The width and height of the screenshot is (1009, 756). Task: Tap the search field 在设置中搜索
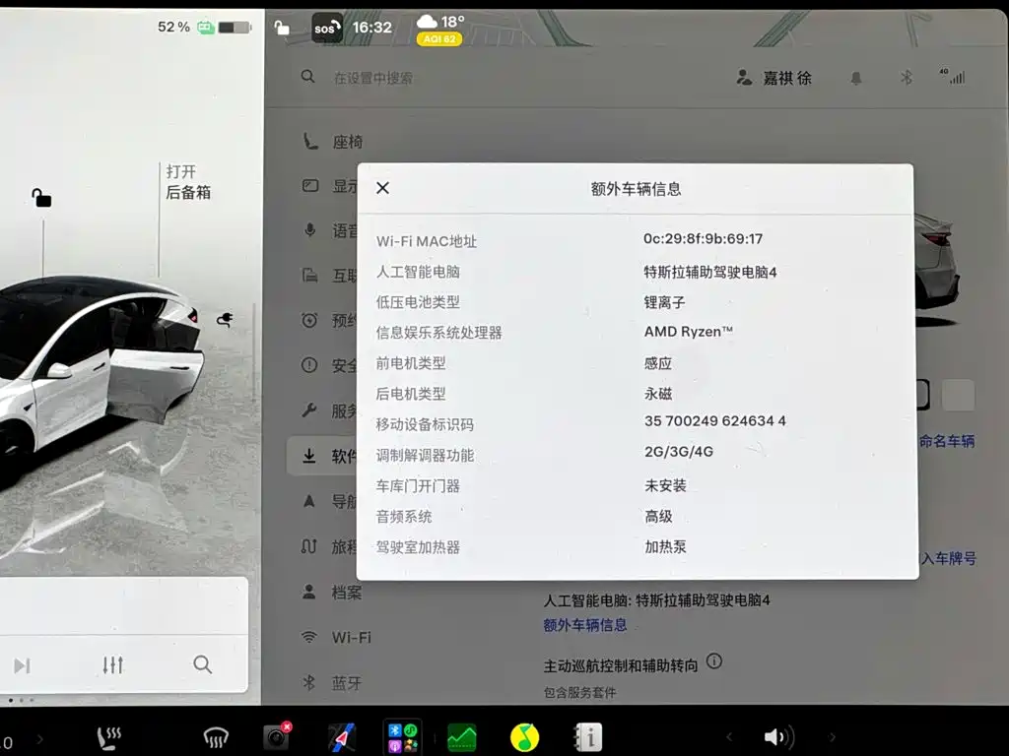pyautogui.click(x=373, y=78)
